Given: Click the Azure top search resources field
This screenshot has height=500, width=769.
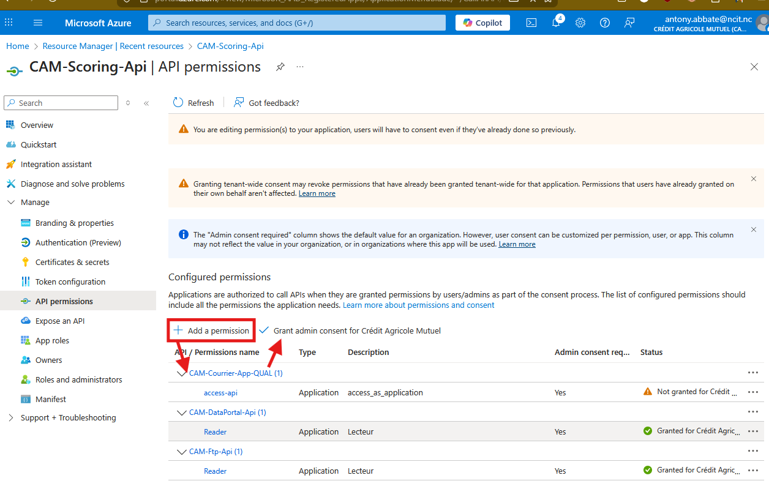Looking at the screenshot, I should point(296,23).
